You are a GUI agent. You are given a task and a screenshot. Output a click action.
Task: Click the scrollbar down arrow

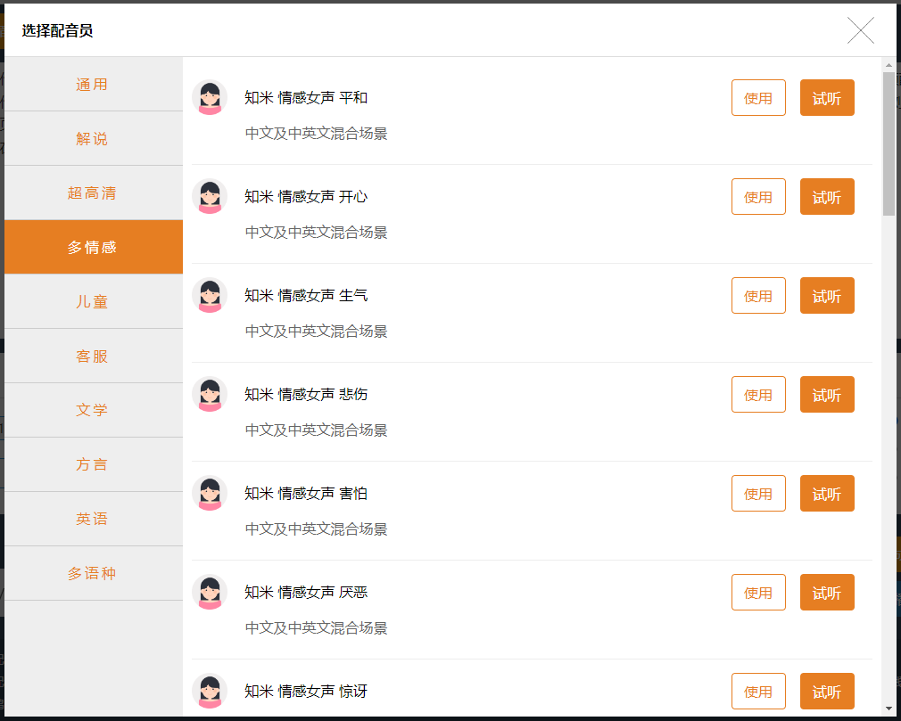click(x=889, y=709)
